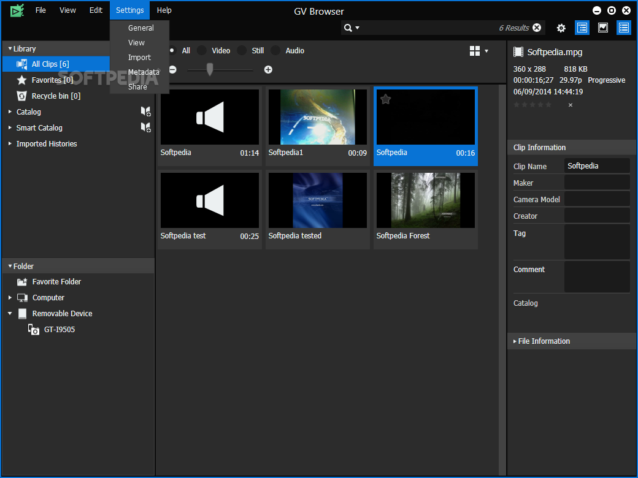Screen dimensions: 638x478
Task: Select the Audio filter radio button
Action: click(275, 50)
